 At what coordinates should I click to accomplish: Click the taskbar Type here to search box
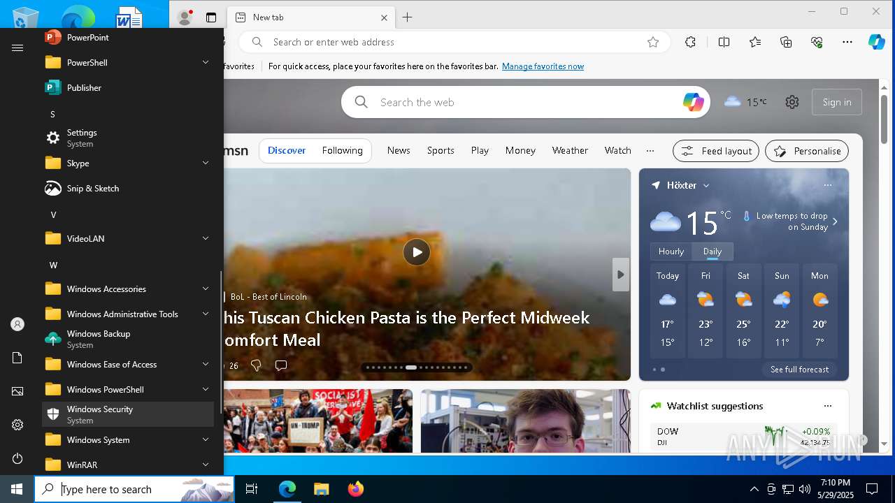[x=134, y=489]
